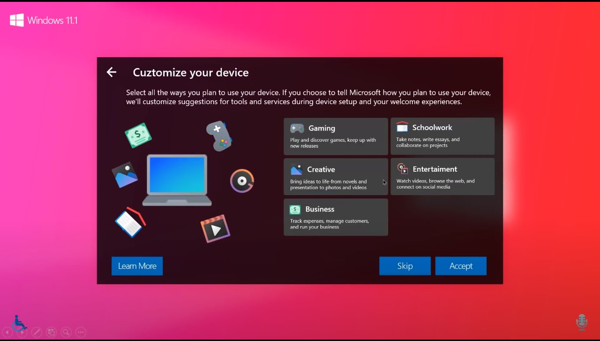600x341 pixels.
Task: Go back using the arrow beside the title
Action: click(x=111, y=72)
